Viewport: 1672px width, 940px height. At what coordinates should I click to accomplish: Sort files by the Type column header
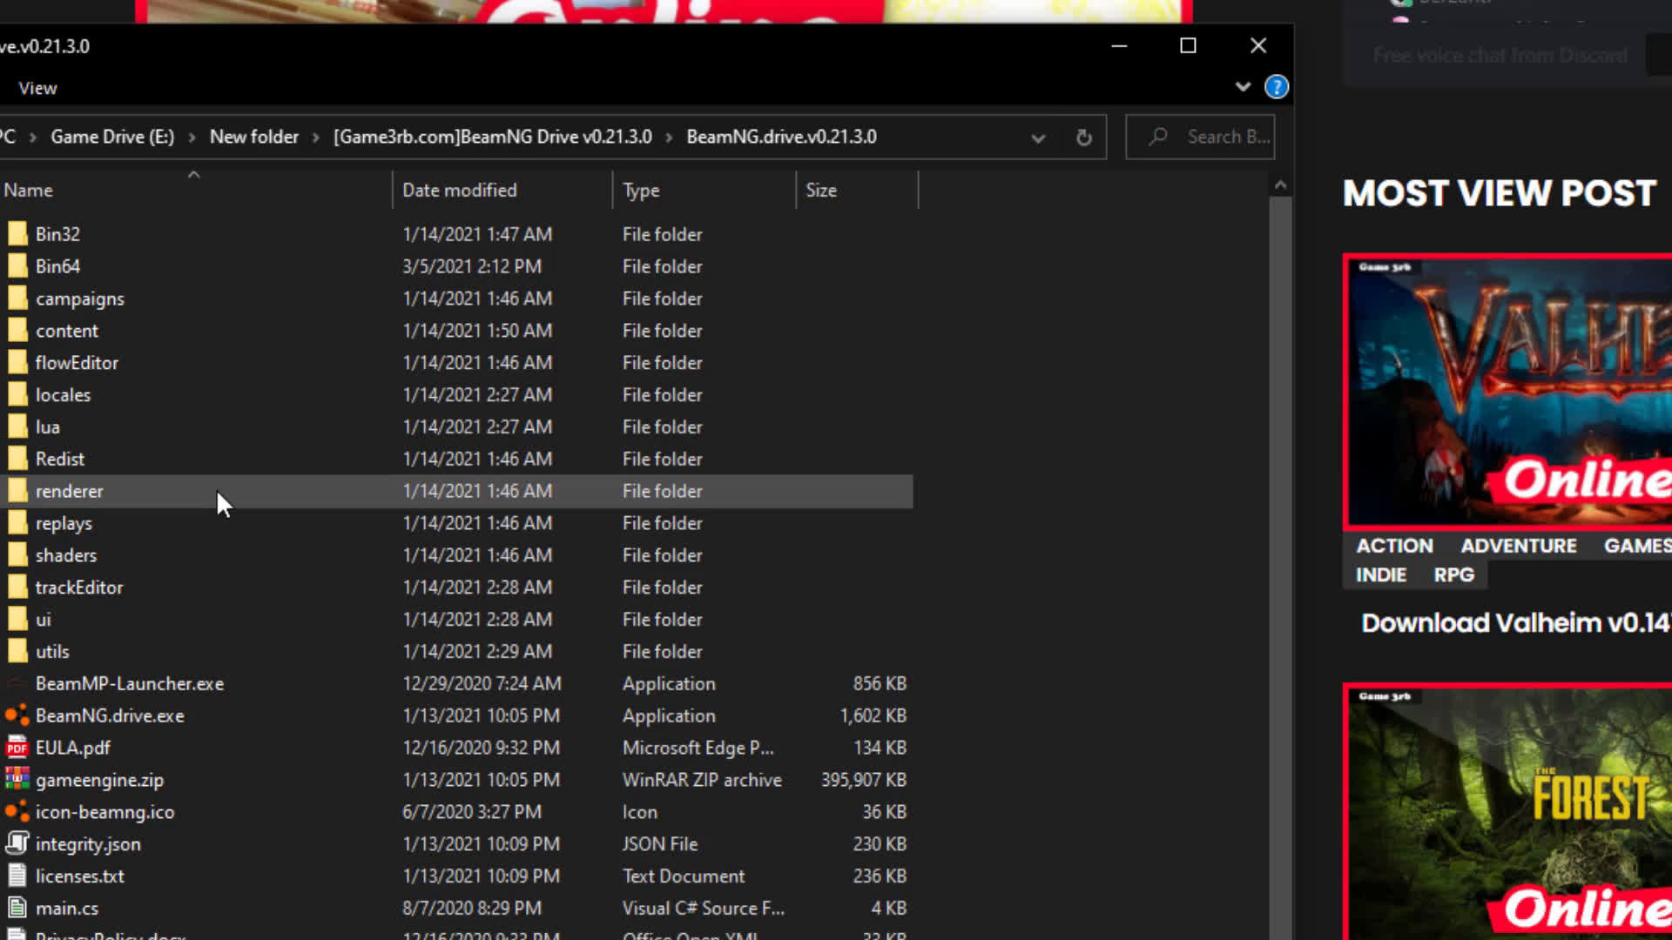(x=641, y=190)
